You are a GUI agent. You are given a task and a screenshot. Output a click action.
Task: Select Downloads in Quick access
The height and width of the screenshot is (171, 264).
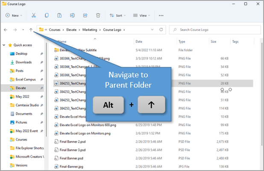(x=23, y=62)
